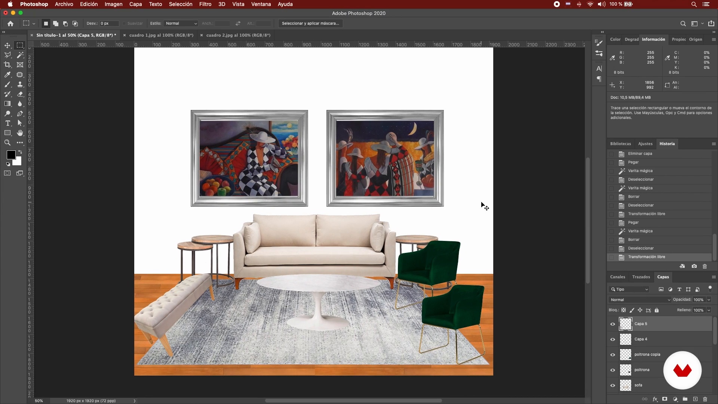Viewport: 718px width, 404px height.
Task: Delete current state in Historia panel
Action: pyautogui.click(x=705, y=266)
